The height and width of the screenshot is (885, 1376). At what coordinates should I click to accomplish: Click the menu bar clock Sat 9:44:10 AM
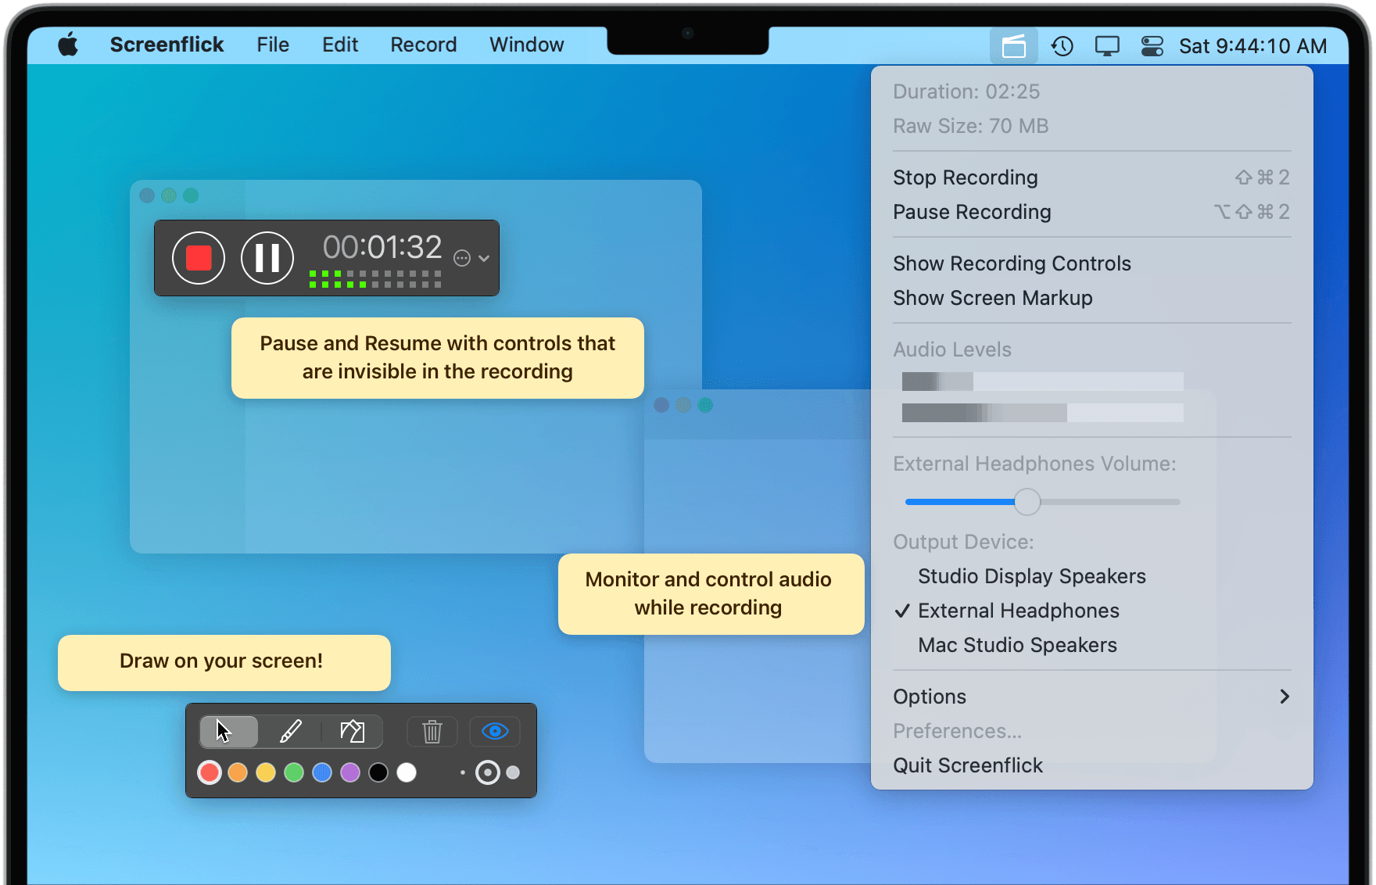click(1252, 46)
